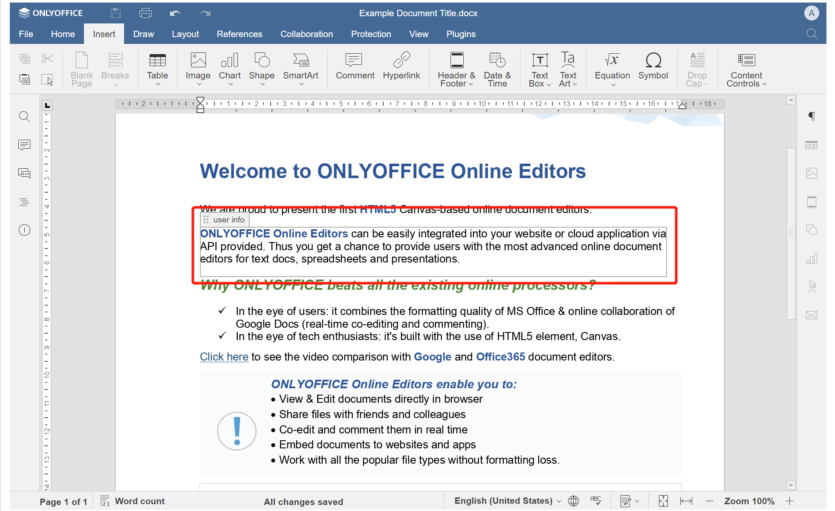Expand the SmartArt dropdown

point(300,84)
